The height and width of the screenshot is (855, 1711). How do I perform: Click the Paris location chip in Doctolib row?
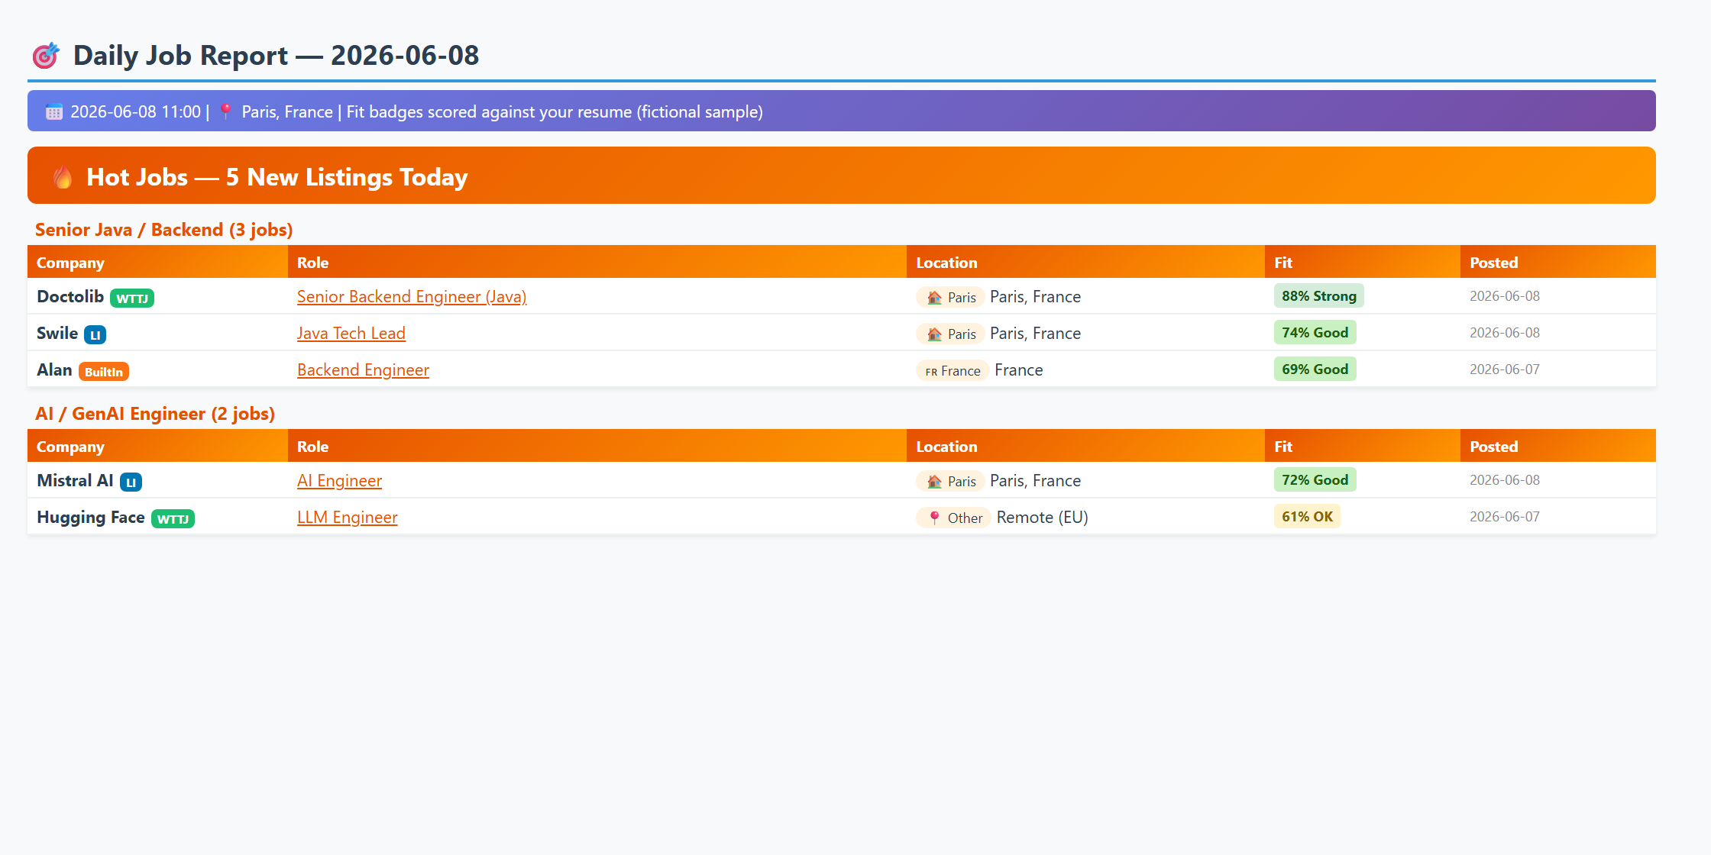[x=950, y=298]
